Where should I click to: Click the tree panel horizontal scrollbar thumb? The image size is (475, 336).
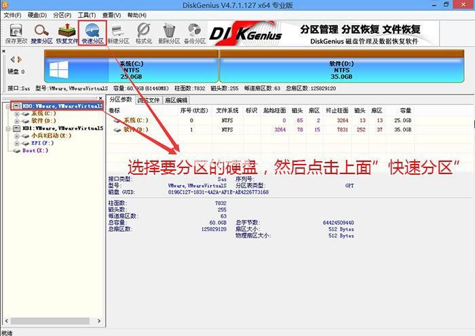pyautogui.click(x=50, y=320)
